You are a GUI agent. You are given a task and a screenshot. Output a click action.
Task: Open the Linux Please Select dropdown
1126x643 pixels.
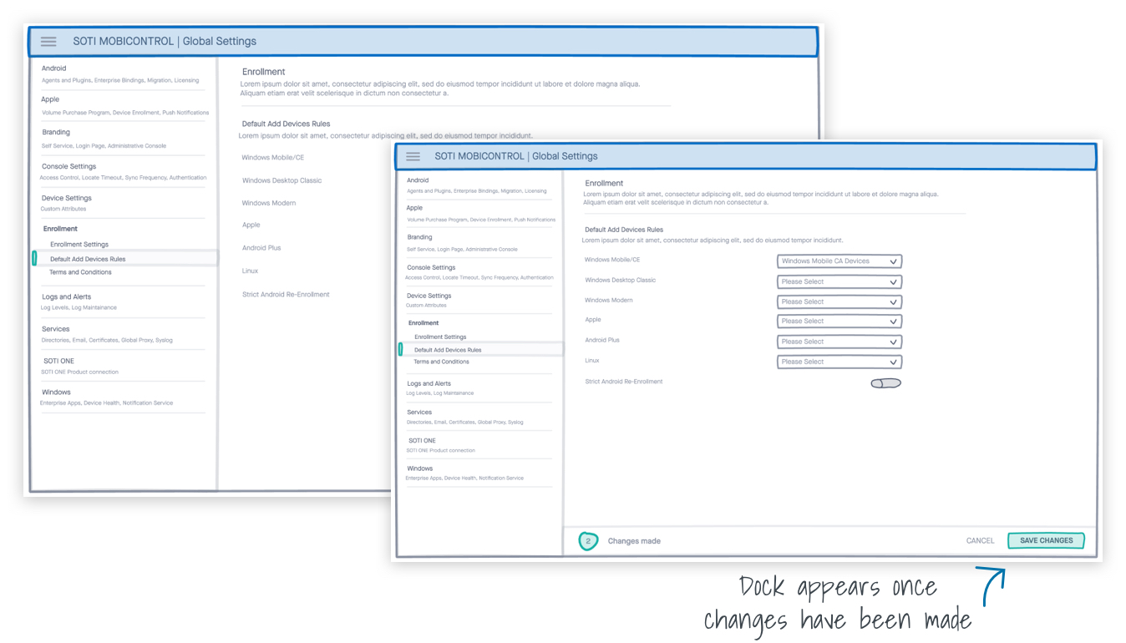point(839,362)
